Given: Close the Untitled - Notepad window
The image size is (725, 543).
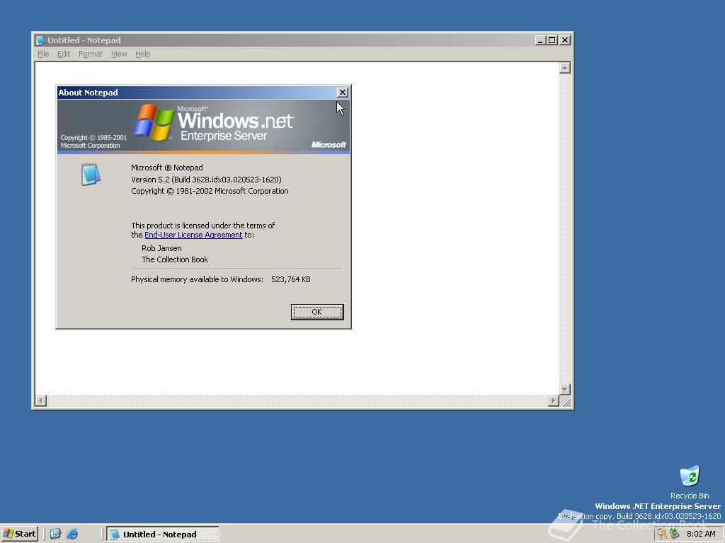Looking at the screenshot, I should (x=564, y=40).
